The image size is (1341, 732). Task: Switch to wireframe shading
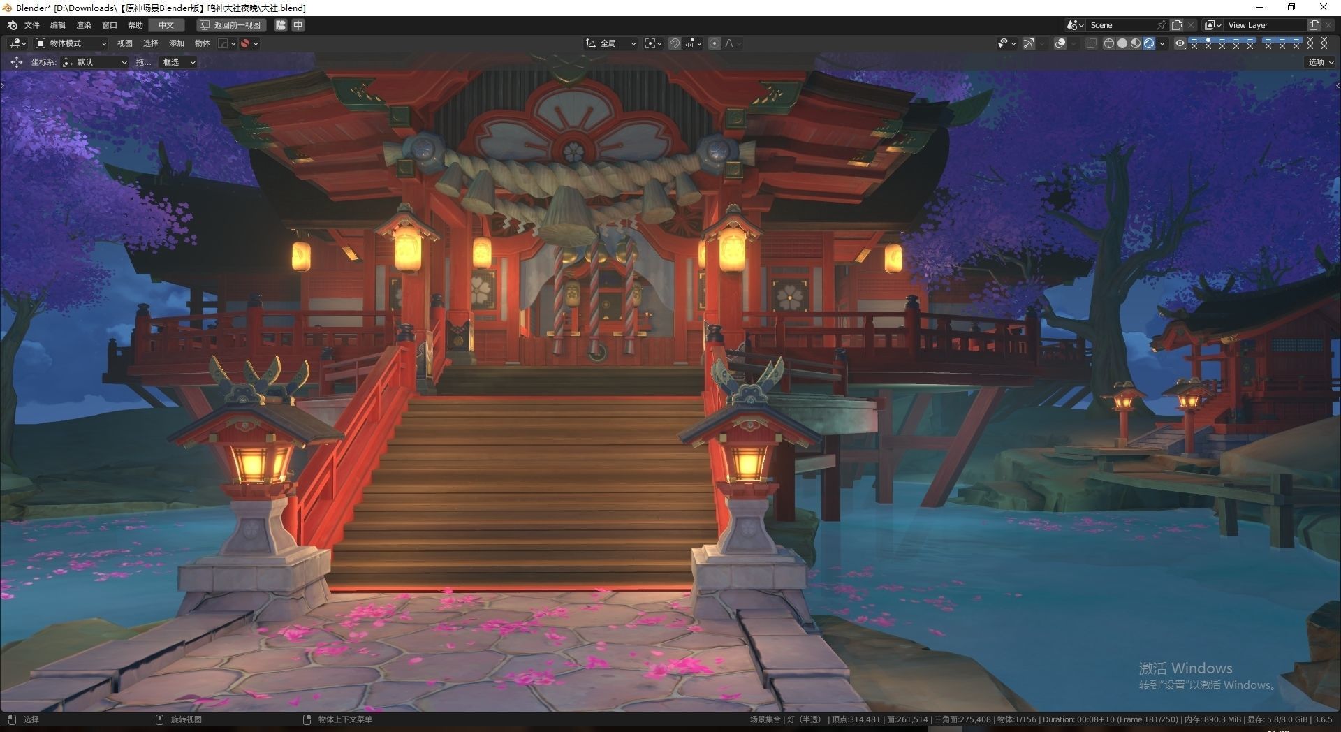pyautogui.click(x=1108, y=43)
